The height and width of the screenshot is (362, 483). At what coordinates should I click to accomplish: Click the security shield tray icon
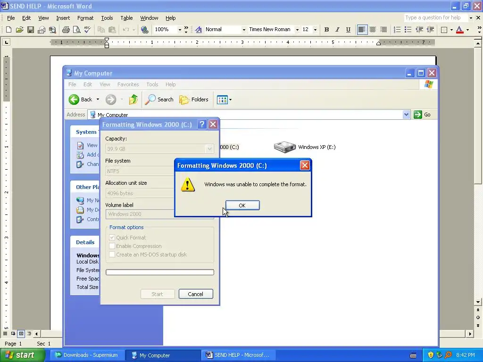tap(431, 355)
